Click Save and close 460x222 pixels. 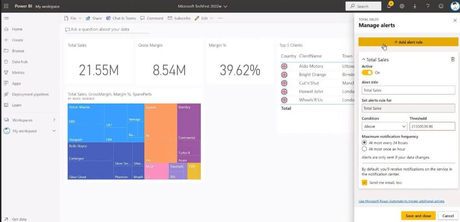[x=418, y=216]
